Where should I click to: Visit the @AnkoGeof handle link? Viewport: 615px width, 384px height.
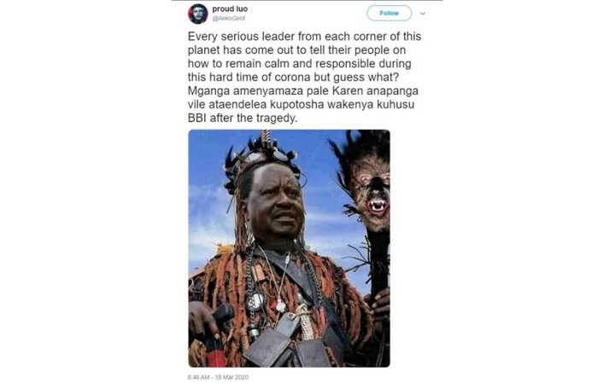click(229, 18)
